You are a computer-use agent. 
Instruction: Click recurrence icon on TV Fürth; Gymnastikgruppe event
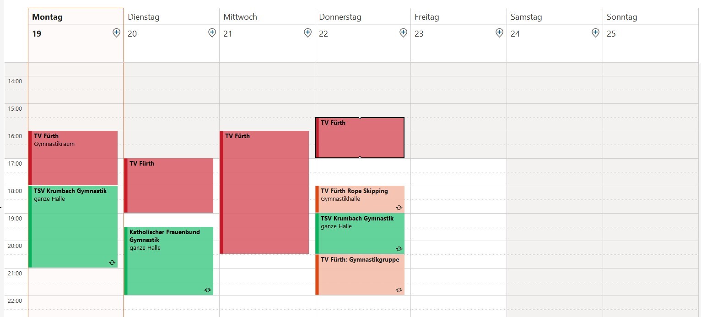pos(399,290)
